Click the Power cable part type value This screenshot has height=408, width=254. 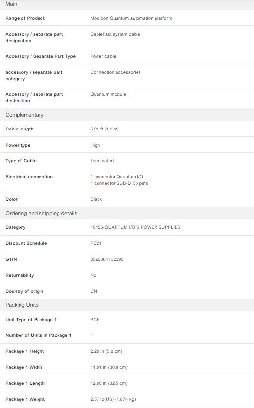pos(103,56)
